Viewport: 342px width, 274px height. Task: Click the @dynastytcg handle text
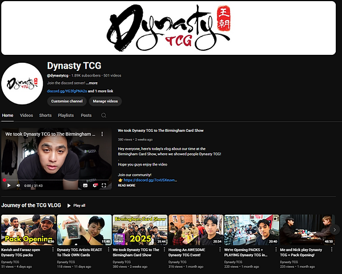click(58, 75)
